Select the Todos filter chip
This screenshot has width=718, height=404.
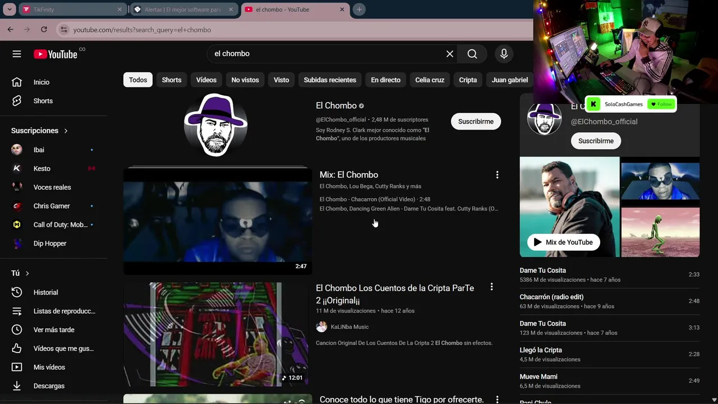[138, 80]
